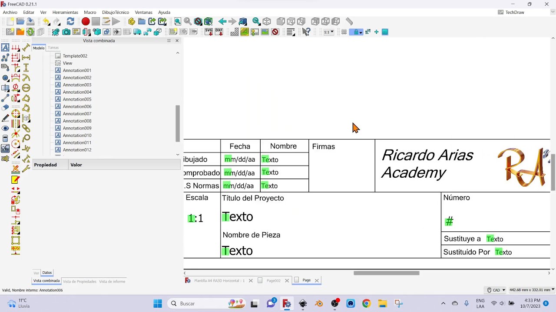556x312 pixels.
Task: Click the TechDraw camera active view icon
Action: click(66, 32)
